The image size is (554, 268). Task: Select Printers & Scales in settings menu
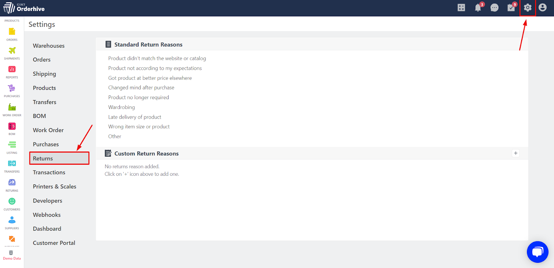[x=55, y=187]
